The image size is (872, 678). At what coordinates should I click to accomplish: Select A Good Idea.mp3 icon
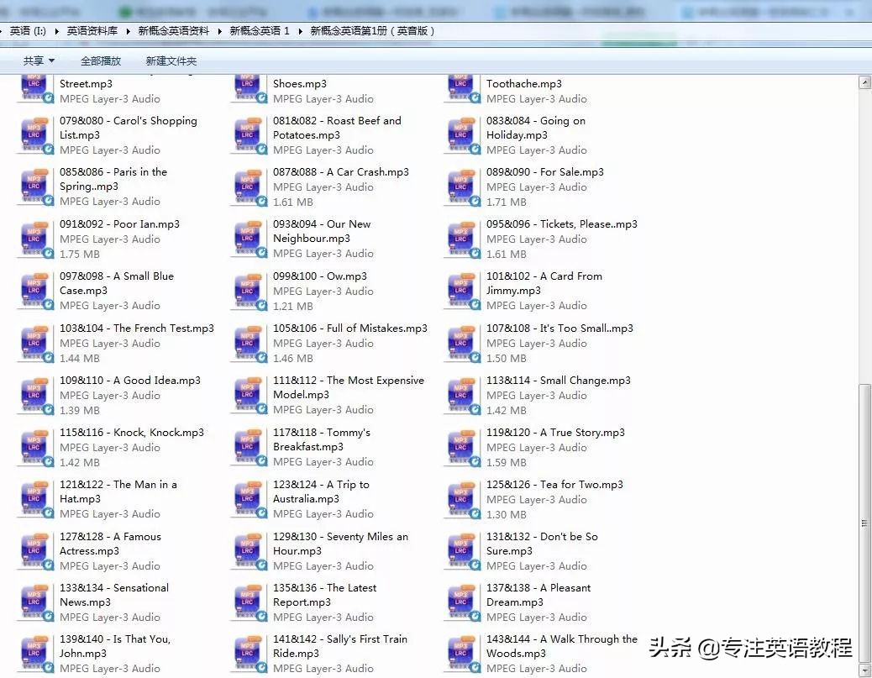tap(35, 396)
